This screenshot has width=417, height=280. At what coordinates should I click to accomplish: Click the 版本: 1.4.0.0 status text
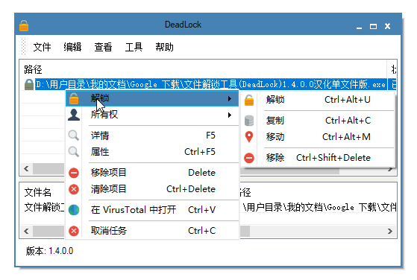tap(49, 251)
